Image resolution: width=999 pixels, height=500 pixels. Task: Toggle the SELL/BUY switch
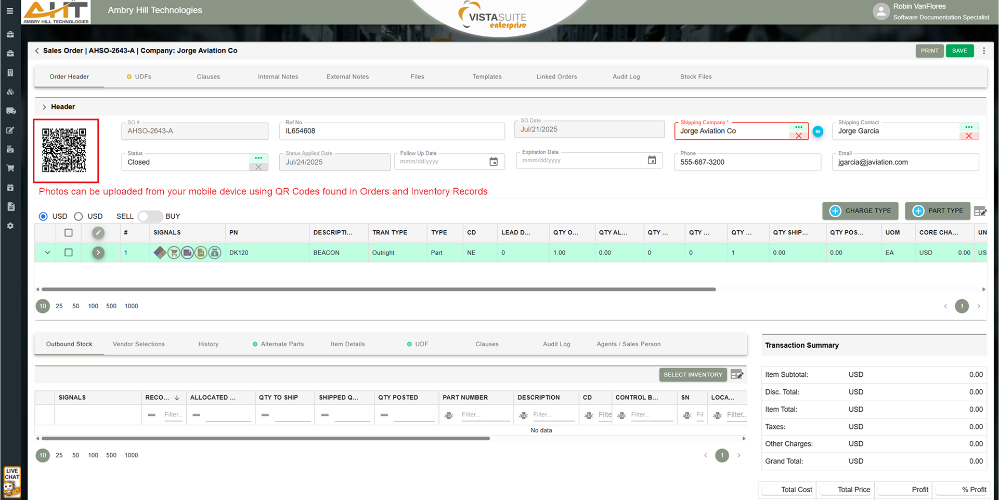(x=149, y=216)
